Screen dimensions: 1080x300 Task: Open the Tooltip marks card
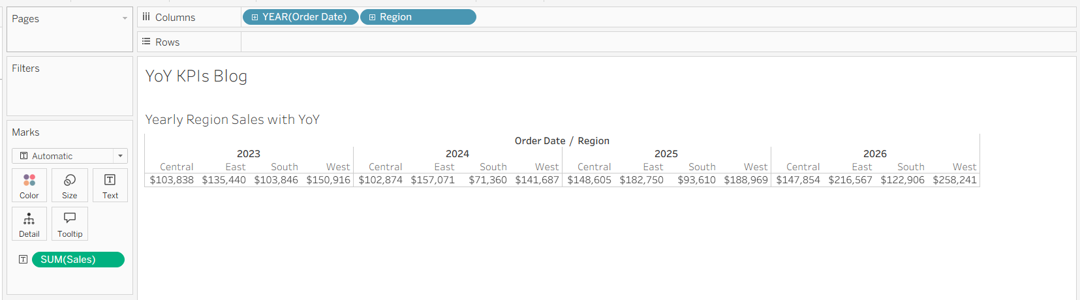[70, 224]
